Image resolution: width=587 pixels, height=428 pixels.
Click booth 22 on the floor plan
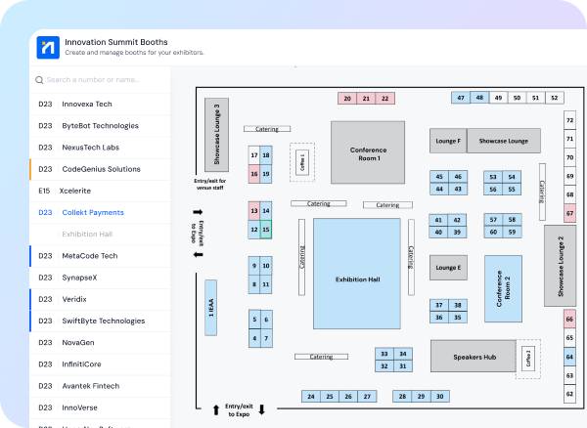[x=385, y=99]
